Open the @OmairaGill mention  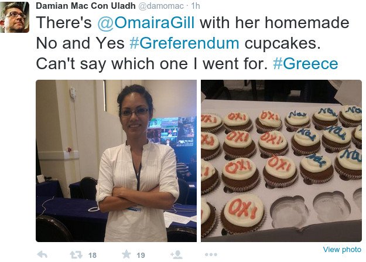point(146,23)
